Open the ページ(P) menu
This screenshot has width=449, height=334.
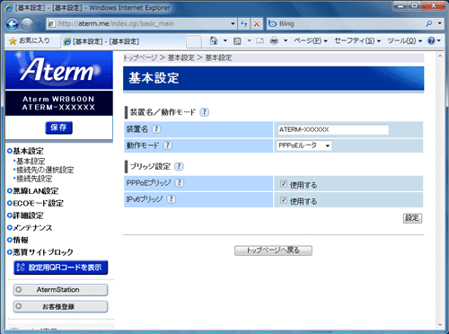[x=310, y=40]
